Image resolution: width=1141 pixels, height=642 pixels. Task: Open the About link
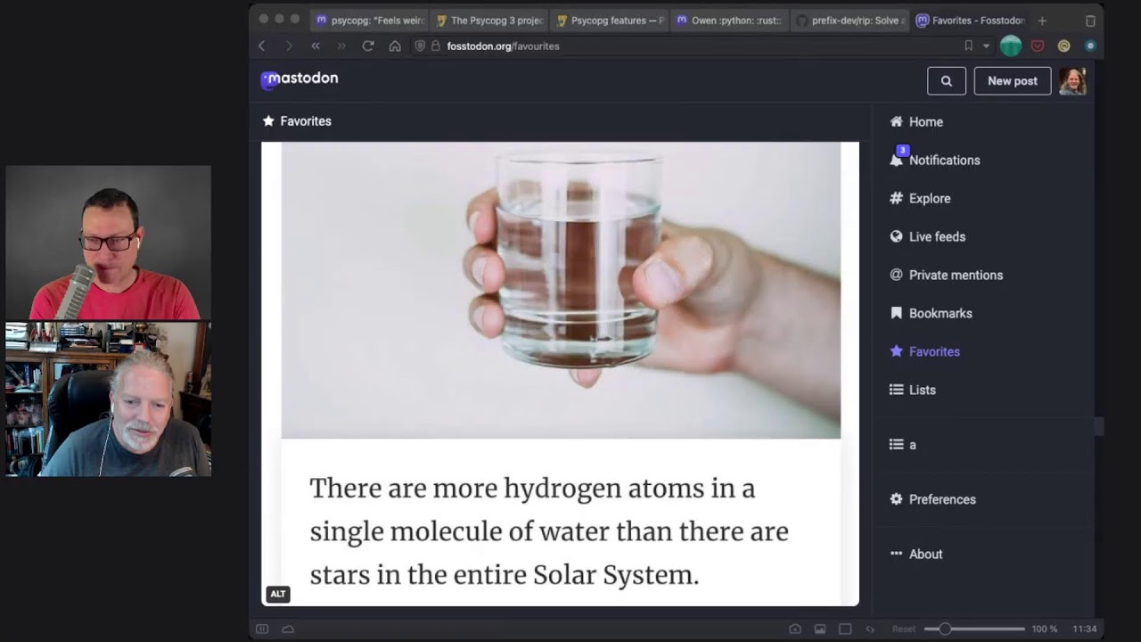[x=924, y=554]
